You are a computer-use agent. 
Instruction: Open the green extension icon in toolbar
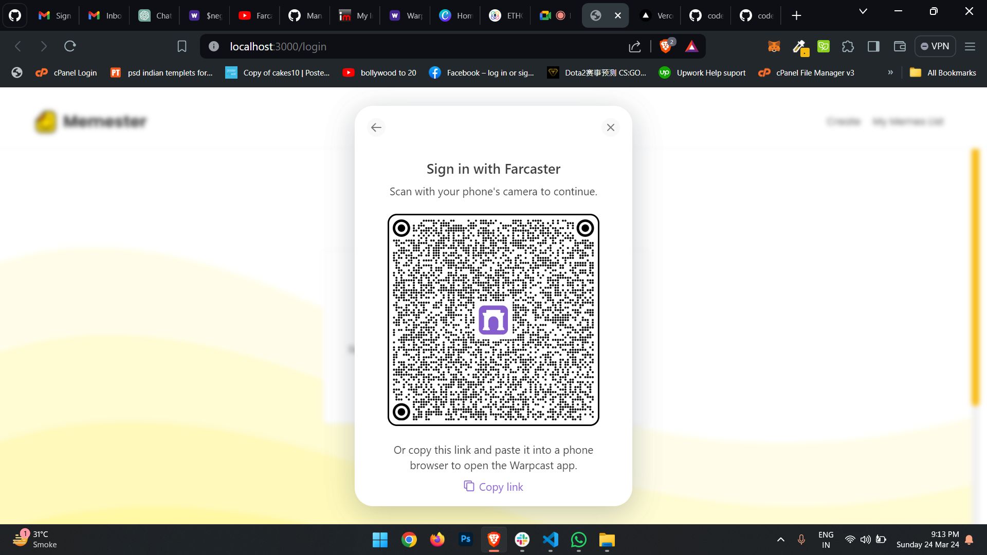(824, 46)
